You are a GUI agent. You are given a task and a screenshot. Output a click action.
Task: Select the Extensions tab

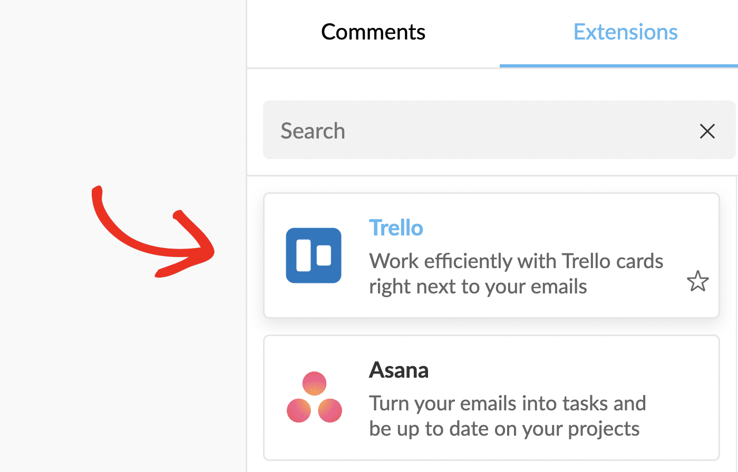(625, 32)
